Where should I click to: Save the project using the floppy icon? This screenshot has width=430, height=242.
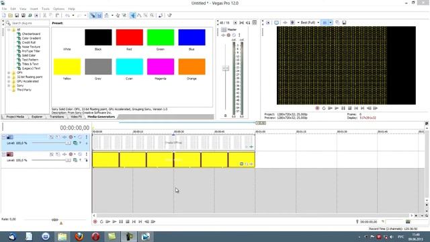(17, 15)
